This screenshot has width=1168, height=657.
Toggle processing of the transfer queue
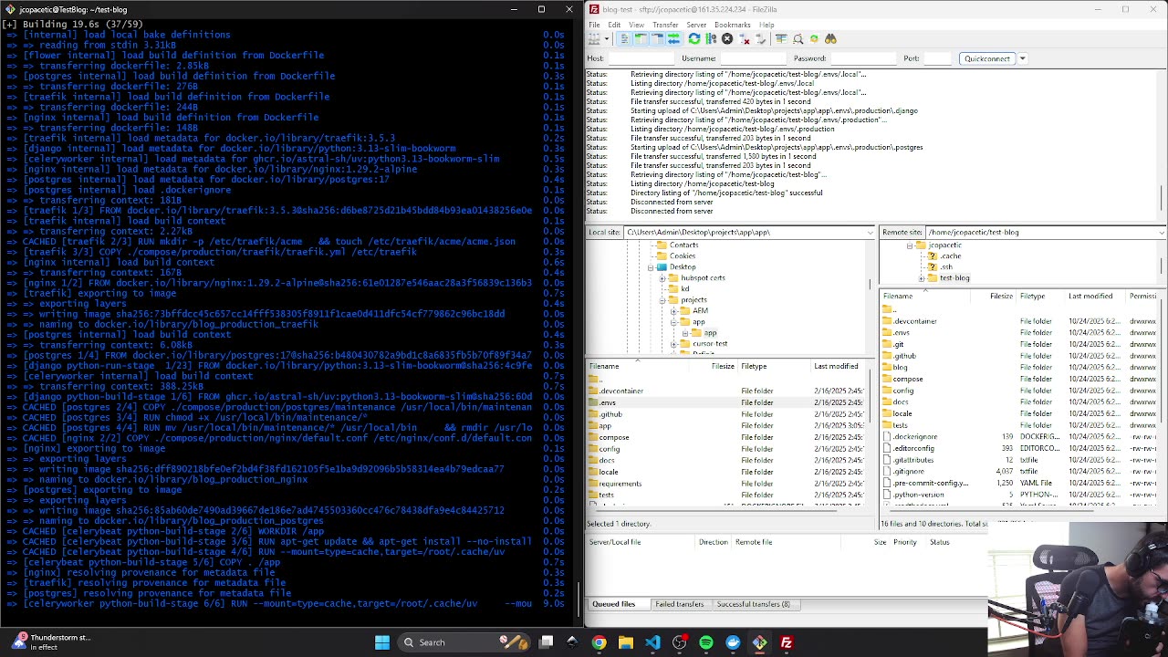point(711,39)
